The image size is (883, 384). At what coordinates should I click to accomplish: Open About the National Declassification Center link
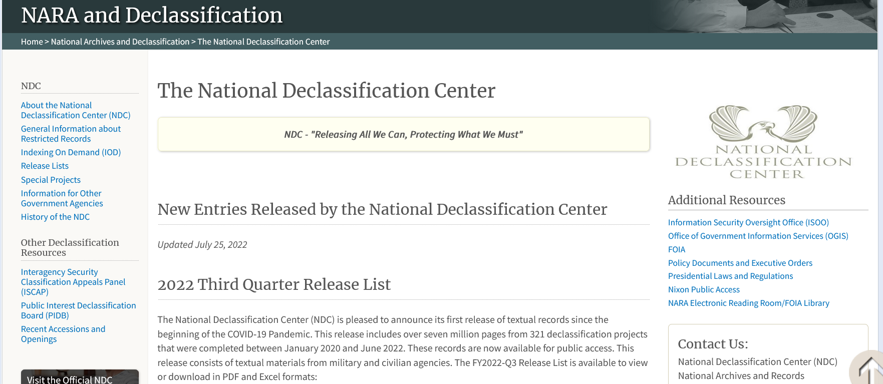click(x=76, y=110)
